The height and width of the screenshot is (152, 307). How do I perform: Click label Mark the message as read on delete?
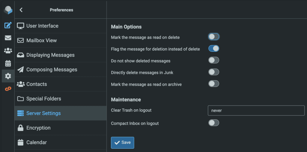tap(145, 37)
